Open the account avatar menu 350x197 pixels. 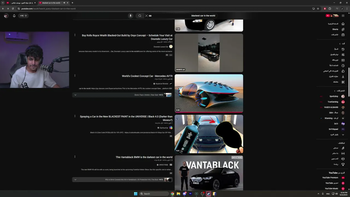[6, 16]
